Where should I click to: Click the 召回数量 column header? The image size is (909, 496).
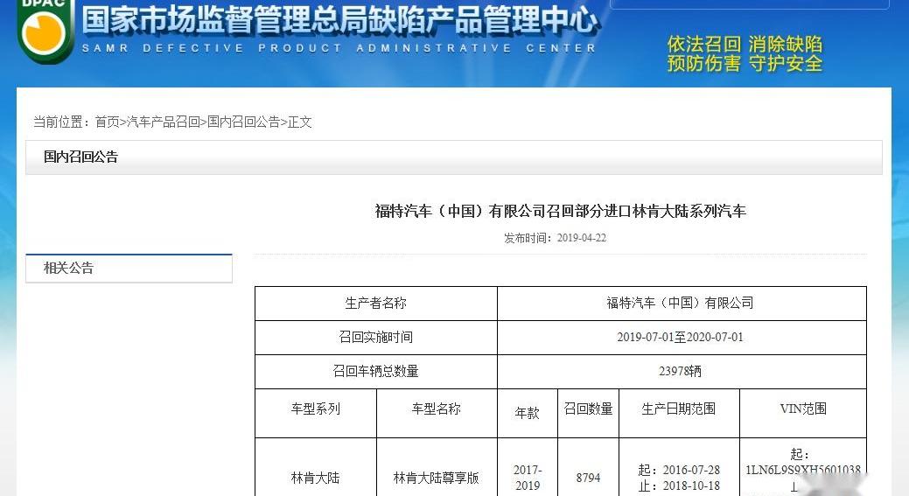click(x=588, y=413)
